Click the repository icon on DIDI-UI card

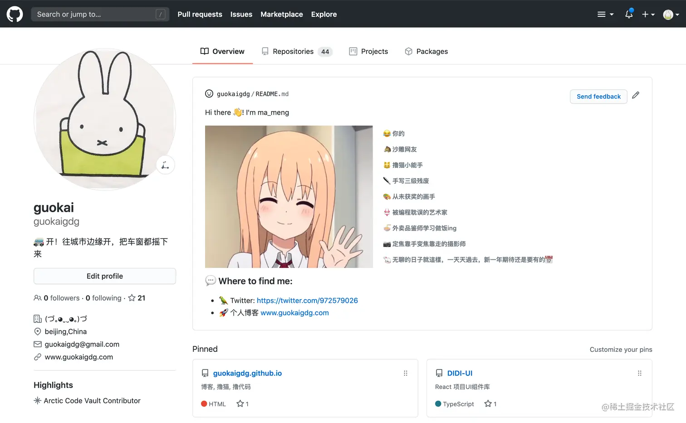[439, 373]
